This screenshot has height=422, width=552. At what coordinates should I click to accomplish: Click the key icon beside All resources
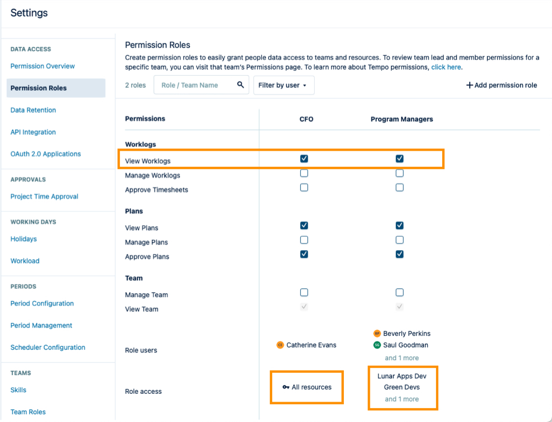[285, 387]
